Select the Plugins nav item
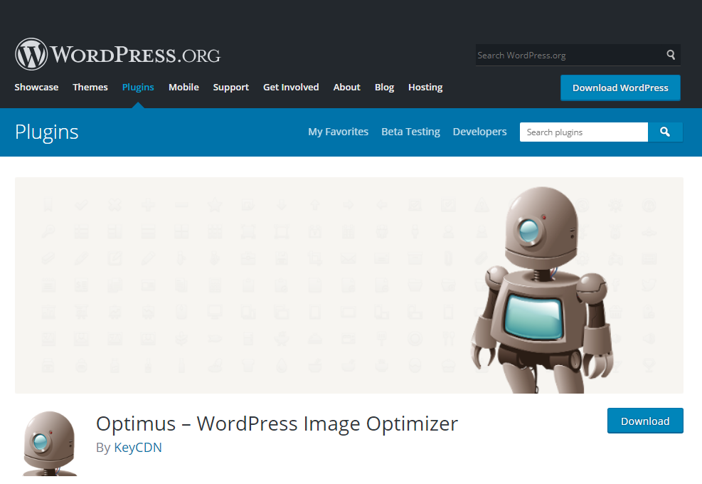The width and height of the screenshot is (702, 484). pyautogui.click(x=138, y=88)
